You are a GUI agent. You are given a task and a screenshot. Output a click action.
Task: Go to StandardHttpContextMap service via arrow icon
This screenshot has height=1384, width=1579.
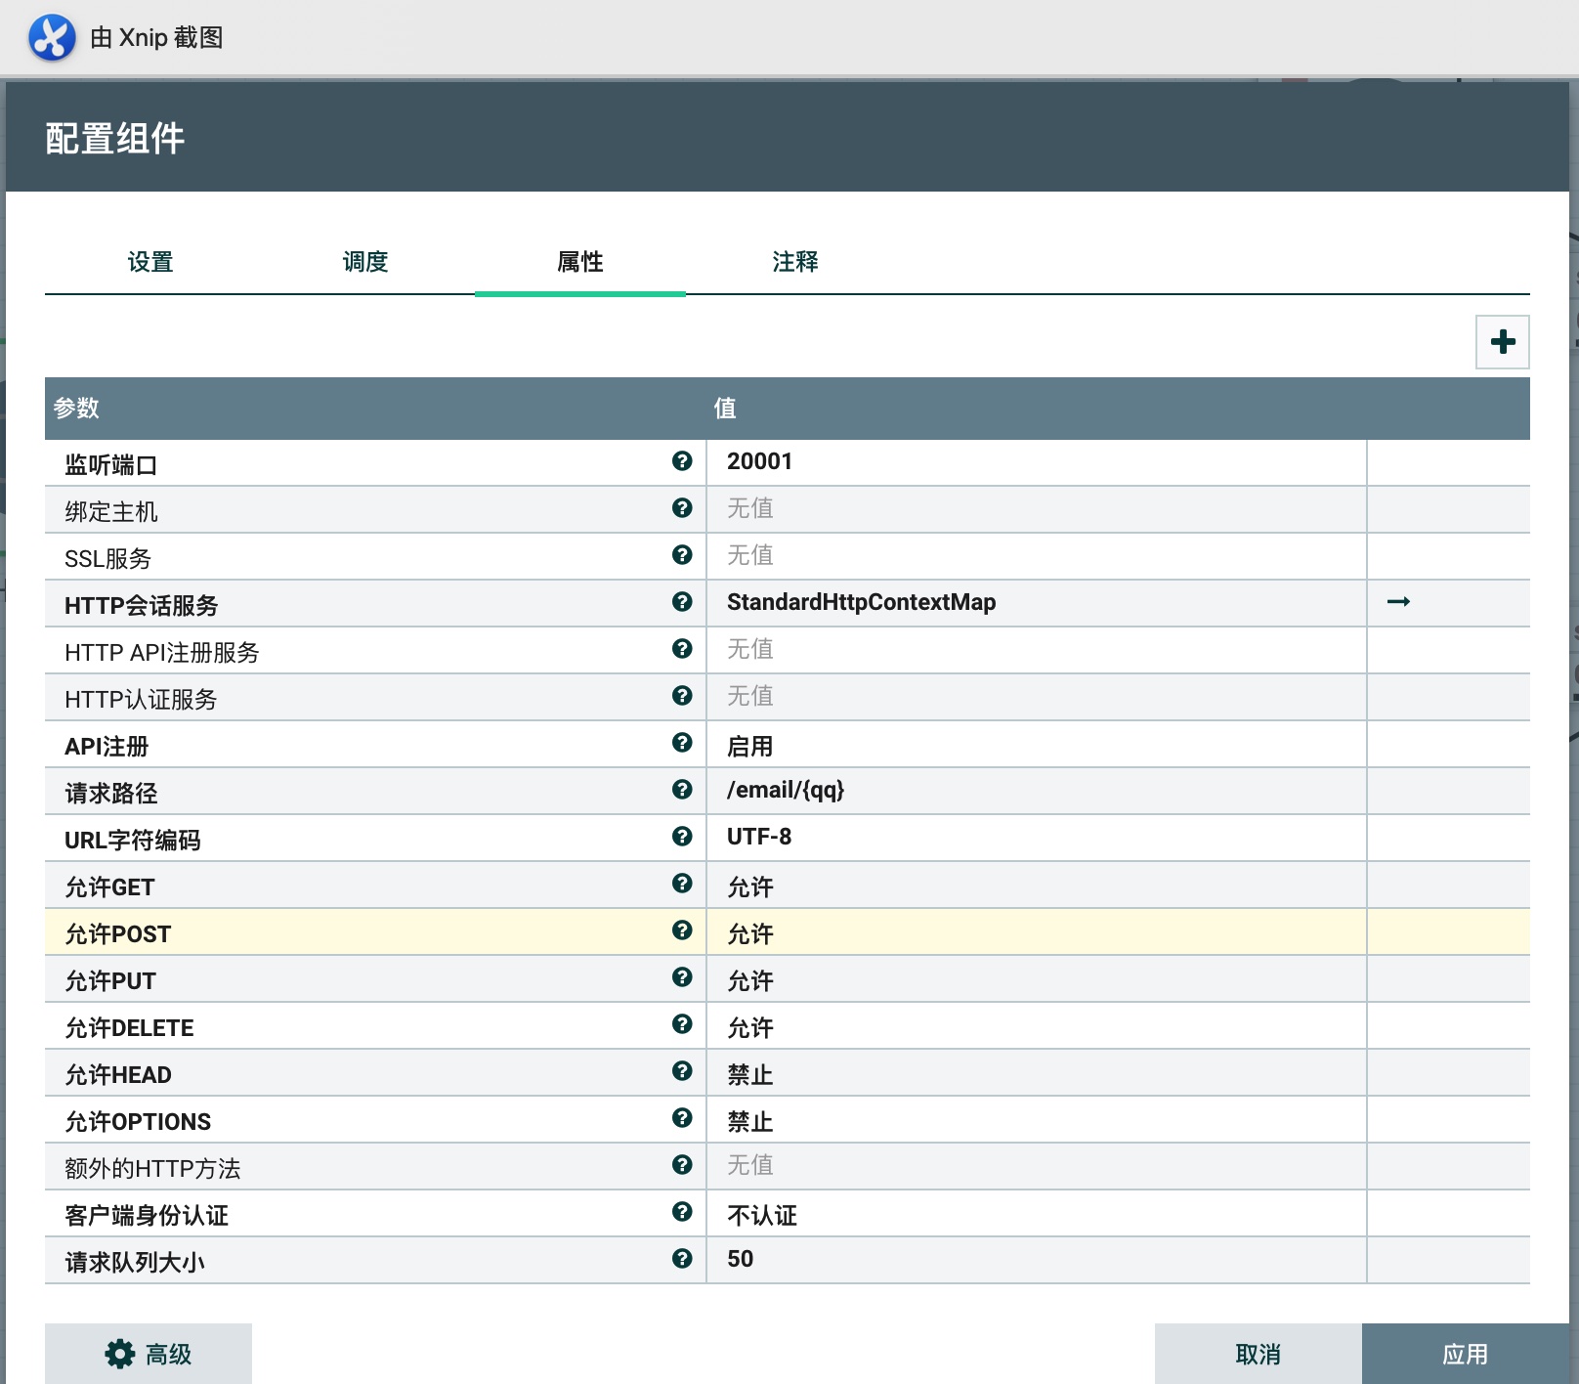(x=1398, y=602)
